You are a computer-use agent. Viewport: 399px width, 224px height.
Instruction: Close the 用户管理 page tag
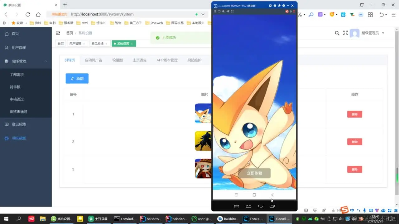pos(84,44)
